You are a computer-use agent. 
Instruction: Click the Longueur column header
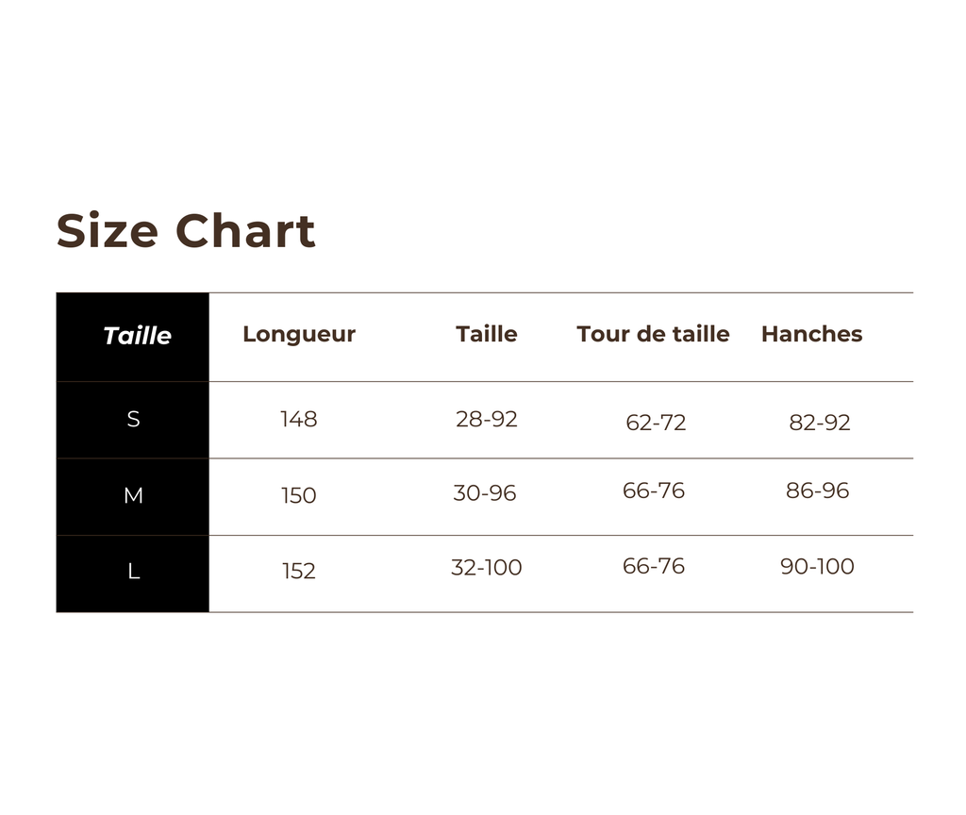click(299, 335)
